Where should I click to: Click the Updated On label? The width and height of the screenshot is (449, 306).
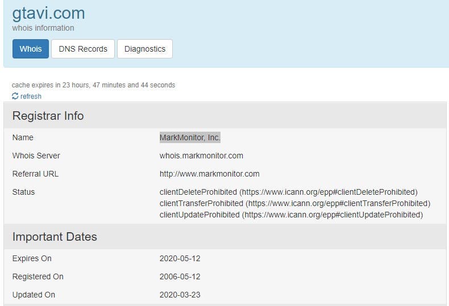coord(34,295)
